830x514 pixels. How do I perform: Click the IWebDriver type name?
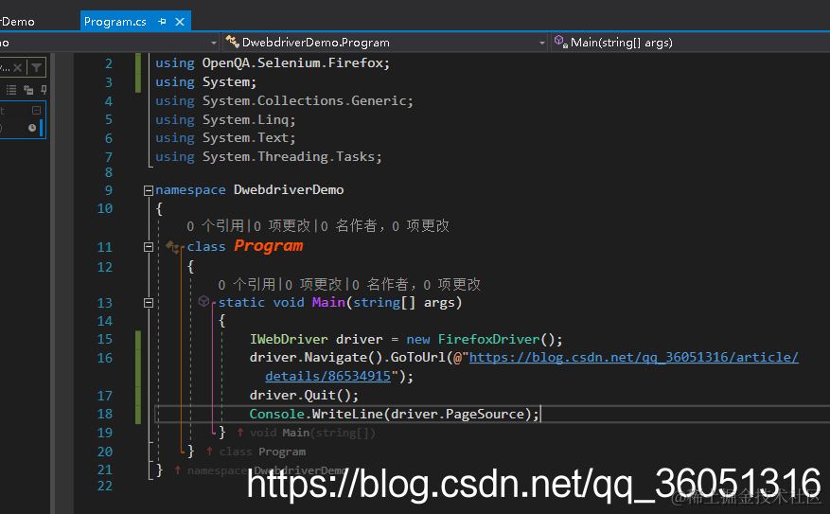[289, 339]
